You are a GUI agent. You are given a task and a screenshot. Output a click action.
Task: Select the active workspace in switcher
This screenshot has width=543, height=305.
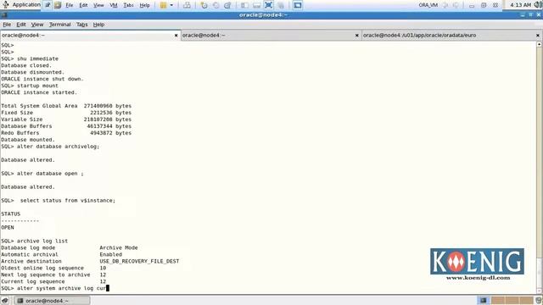483,300
